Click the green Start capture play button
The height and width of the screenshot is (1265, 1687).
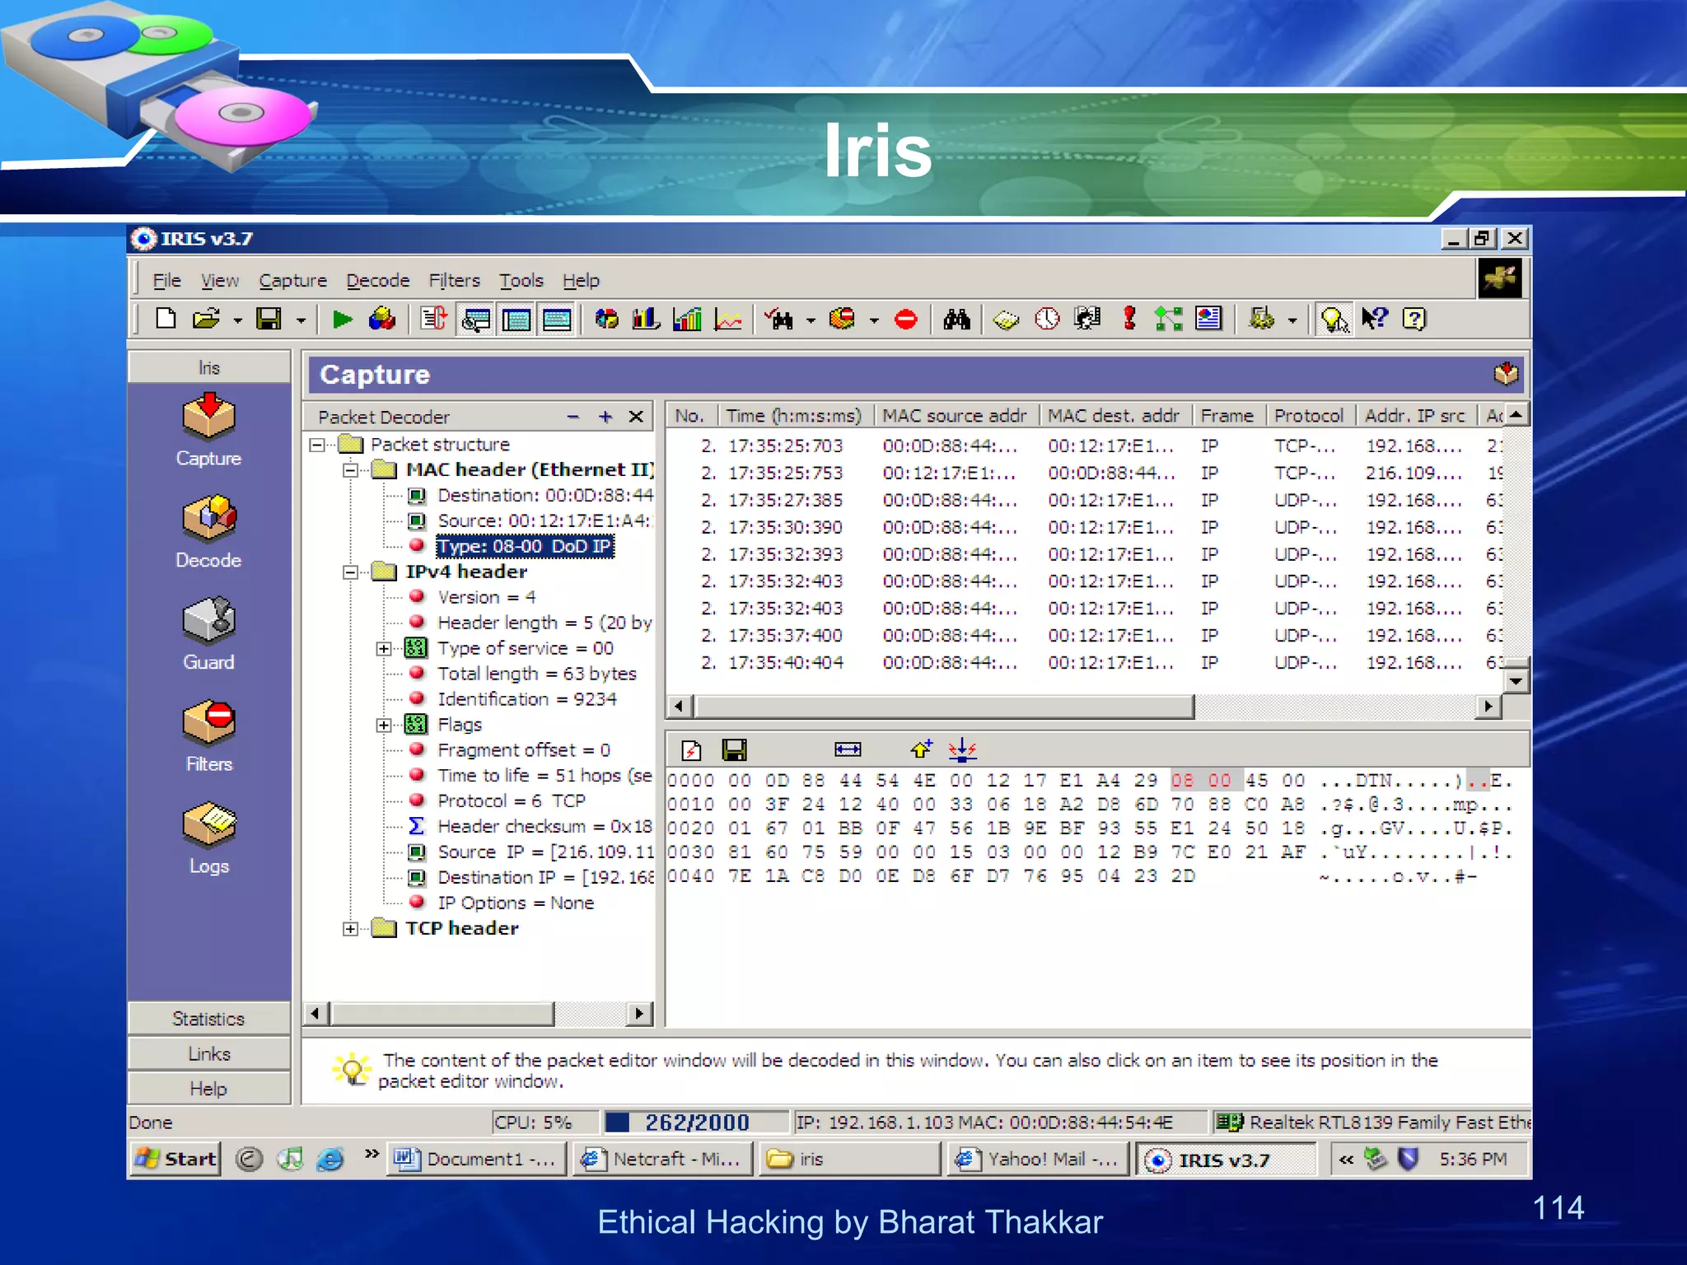click(342, 319)
